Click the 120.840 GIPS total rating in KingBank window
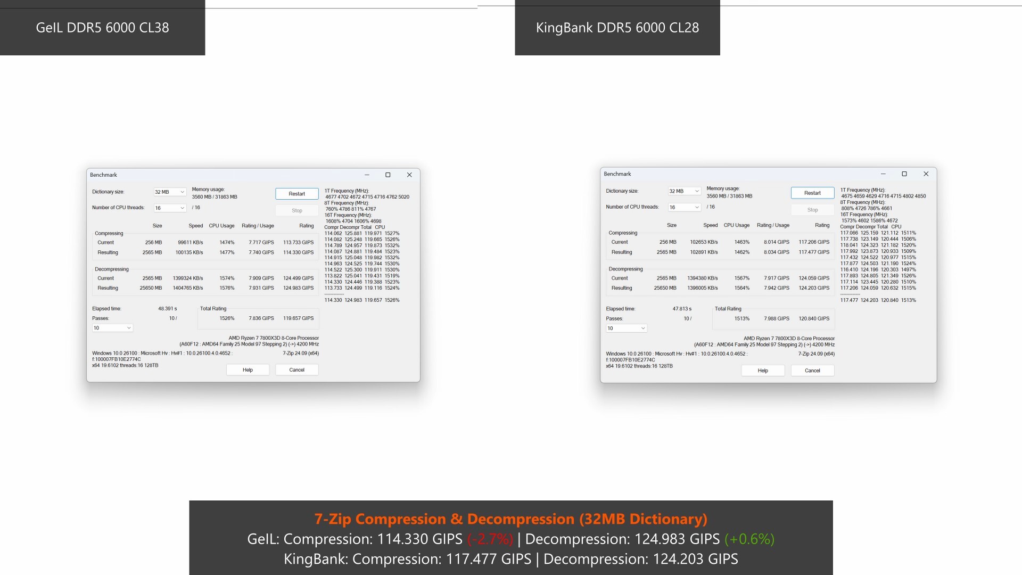The width and height of the screenshot is (1022, 575). point(814,319)
